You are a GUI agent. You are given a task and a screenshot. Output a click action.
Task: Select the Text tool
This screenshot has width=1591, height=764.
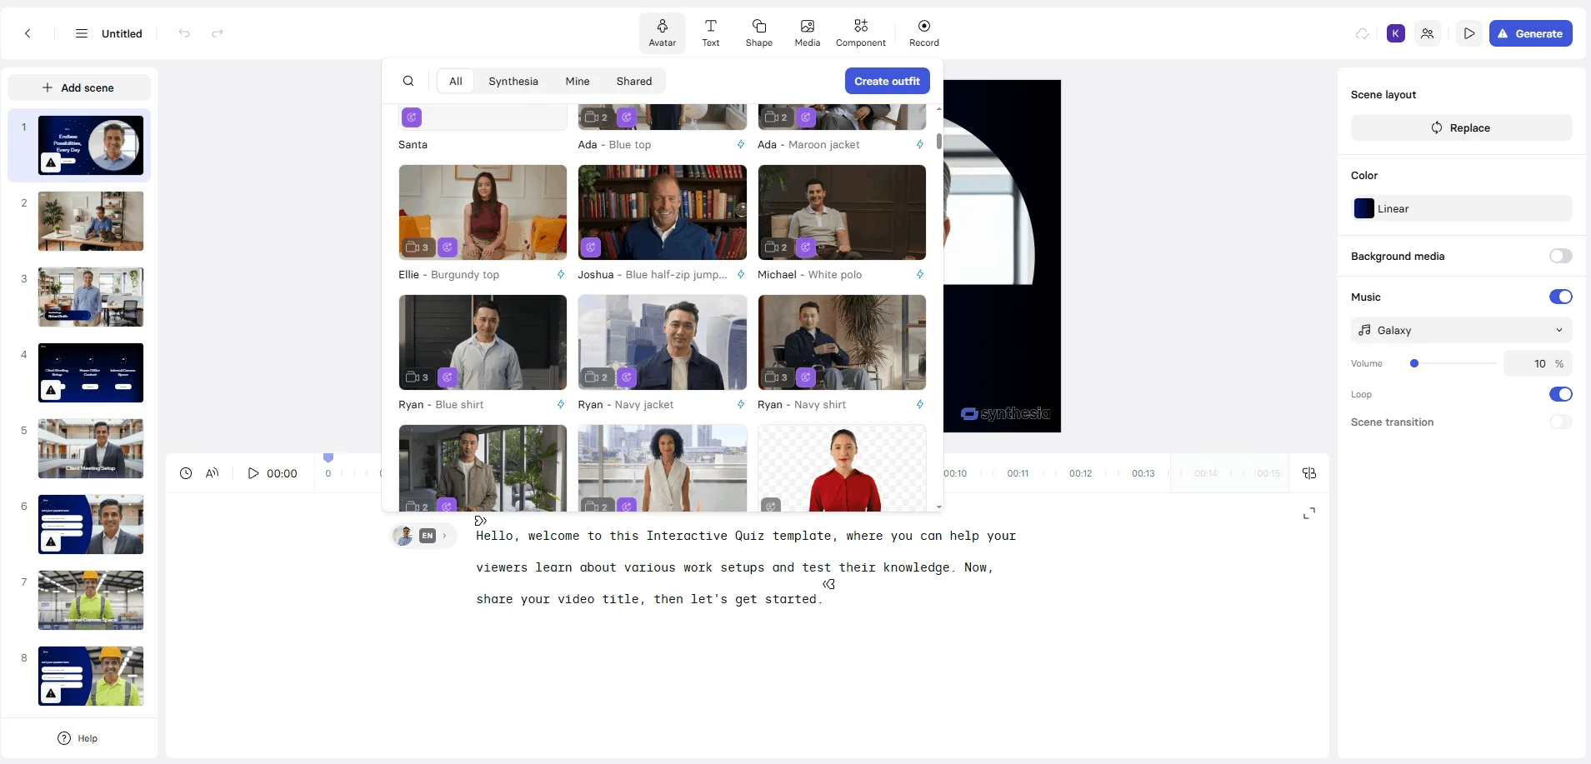tap(710, 33)
